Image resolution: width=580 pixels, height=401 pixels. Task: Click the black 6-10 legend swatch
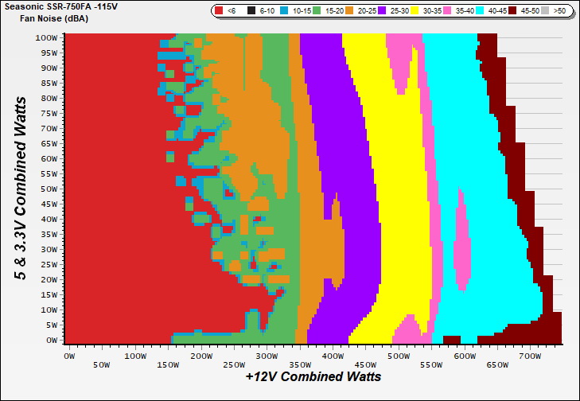point(251,11)
